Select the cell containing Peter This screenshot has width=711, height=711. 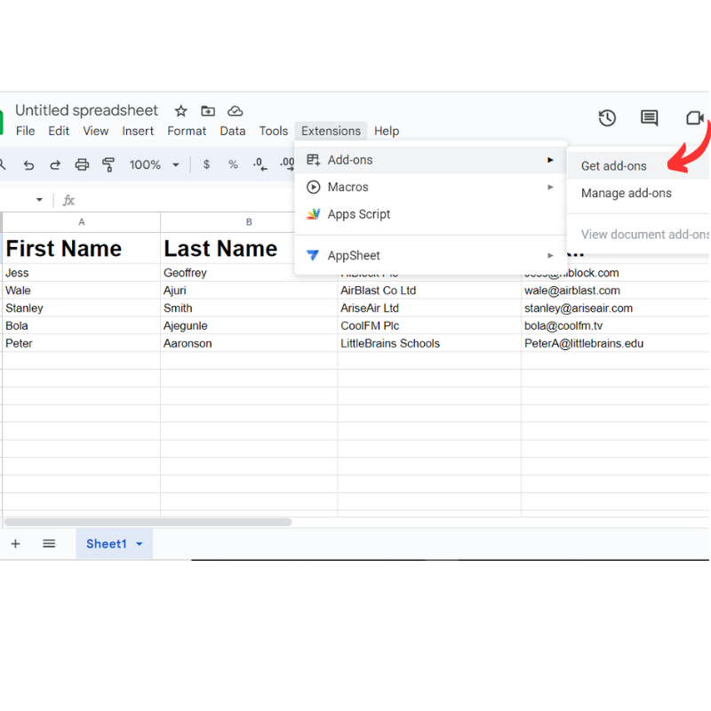82,344
